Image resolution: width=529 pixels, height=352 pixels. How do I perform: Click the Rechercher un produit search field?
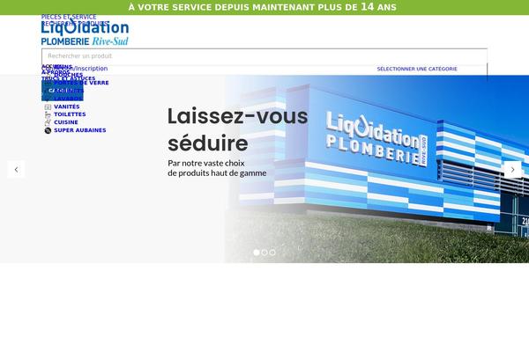[x=264, y=56]
